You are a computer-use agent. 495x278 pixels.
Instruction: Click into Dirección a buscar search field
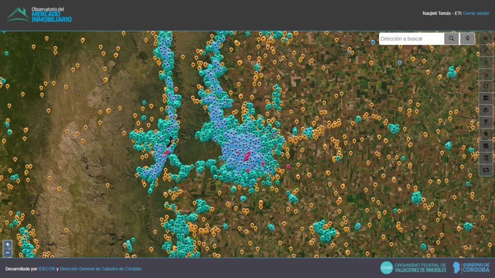[411, 39]
